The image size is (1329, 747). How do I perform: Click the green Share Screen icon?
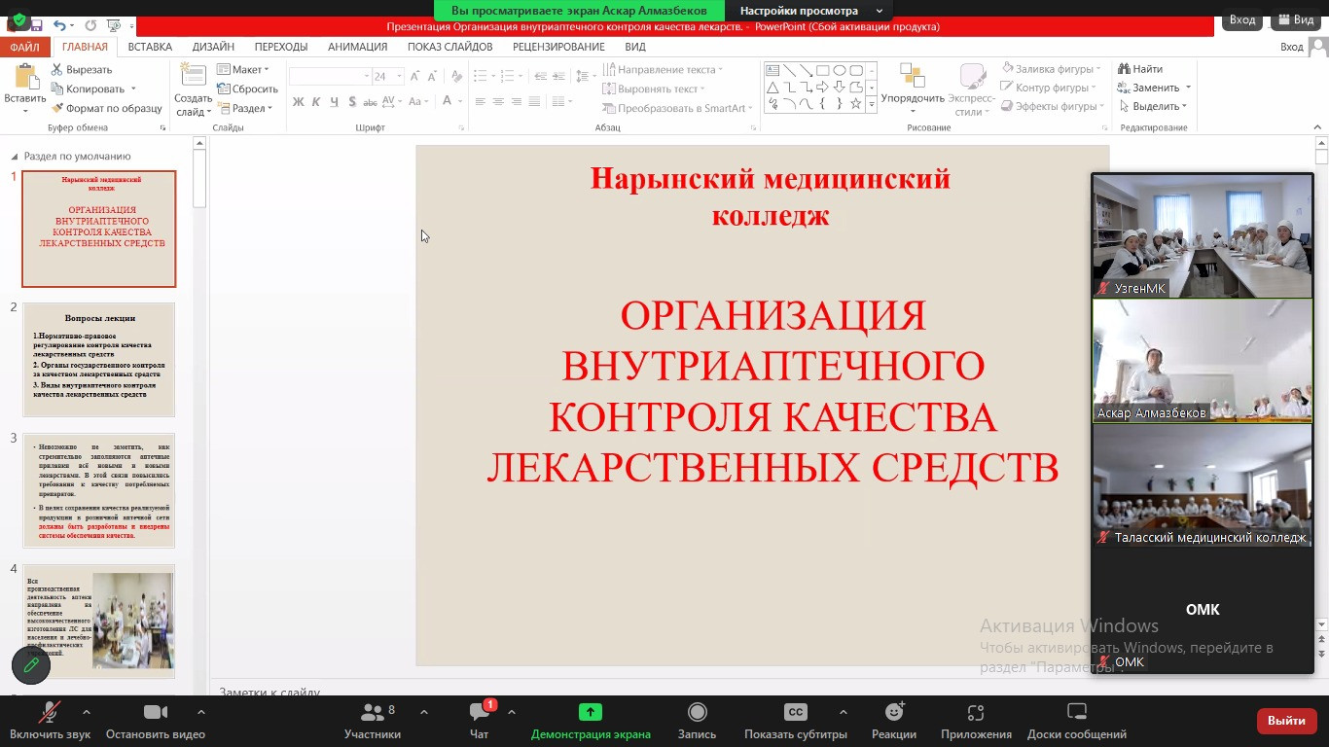591,712
